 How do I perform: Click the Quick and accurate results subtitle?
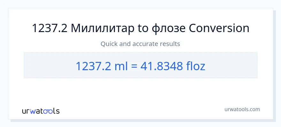tap(140, 44)
